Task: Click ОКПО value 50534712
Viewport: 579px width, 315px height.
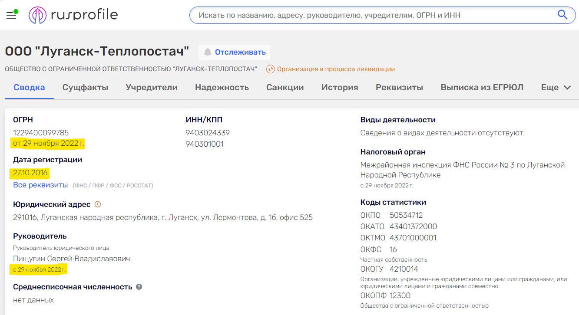Action: [x=406, y=215]
